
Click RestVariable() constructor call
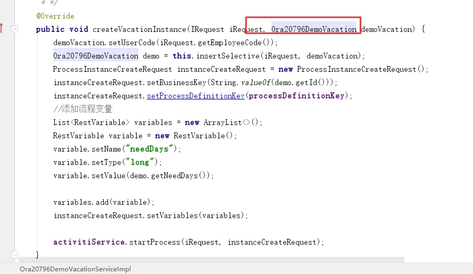point(203,136)
